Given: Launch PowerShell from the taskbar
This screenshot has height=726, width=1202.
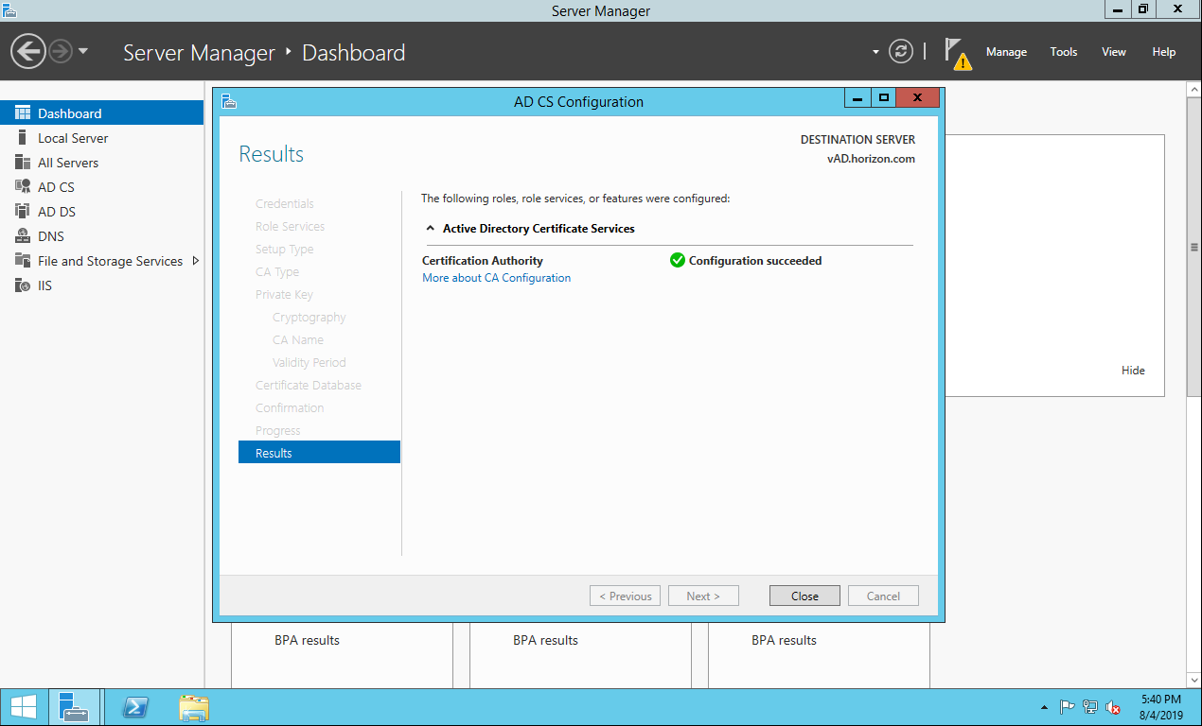Looking at the screenshot, I should click(136, 707).
